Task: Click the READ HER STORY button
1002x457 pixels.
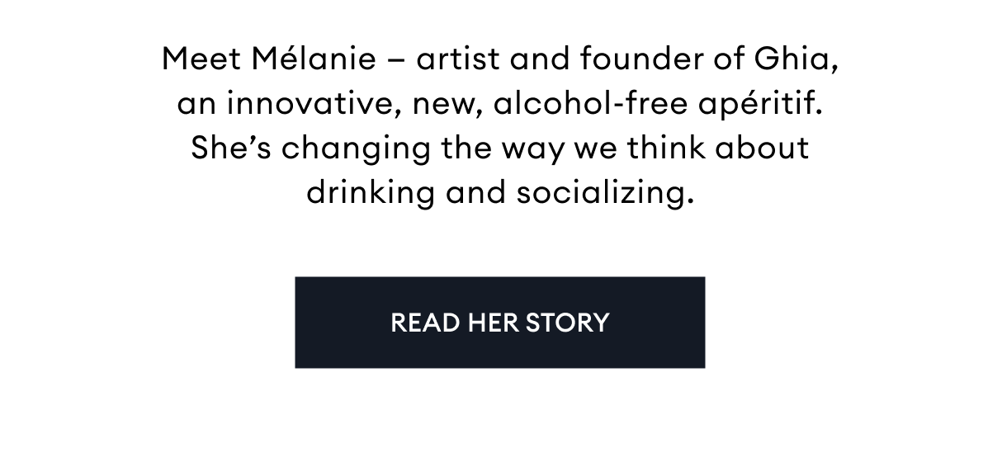Action: (x=499, y=322)
